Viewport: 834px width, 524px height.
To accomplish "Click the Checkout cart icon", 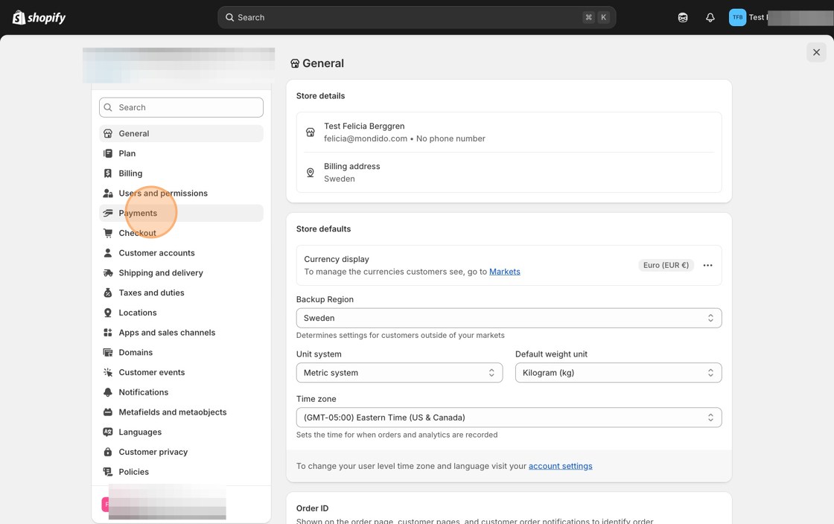I will (x=108, y=233).
